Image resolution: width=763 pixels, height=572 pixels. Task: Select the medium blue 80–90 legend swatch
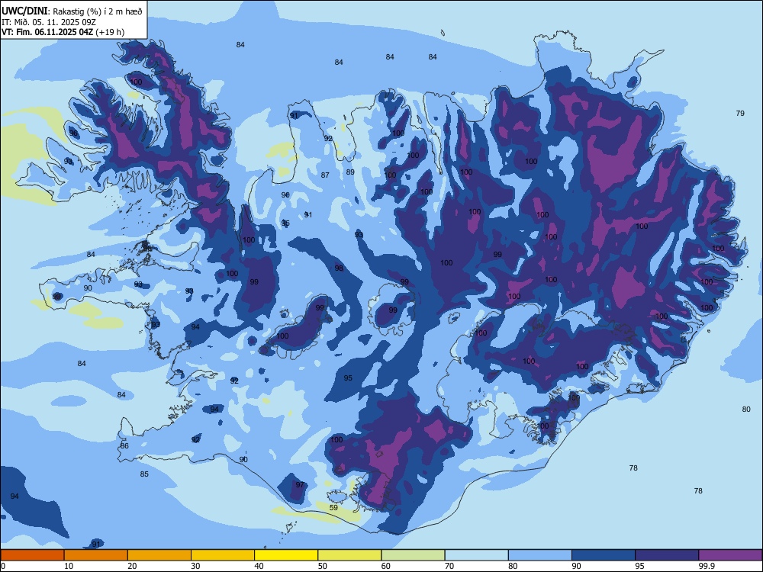pos(540,555)
